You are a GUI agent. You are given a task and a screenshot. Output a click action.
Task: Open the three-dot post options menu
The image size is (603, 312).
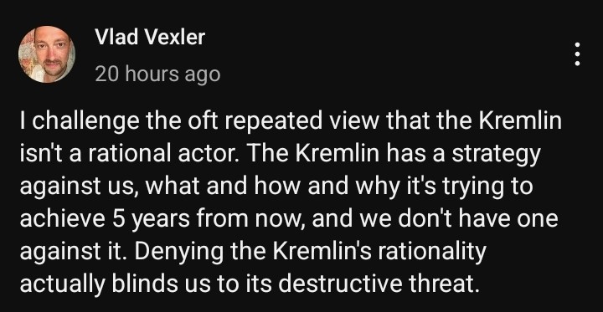577,54
